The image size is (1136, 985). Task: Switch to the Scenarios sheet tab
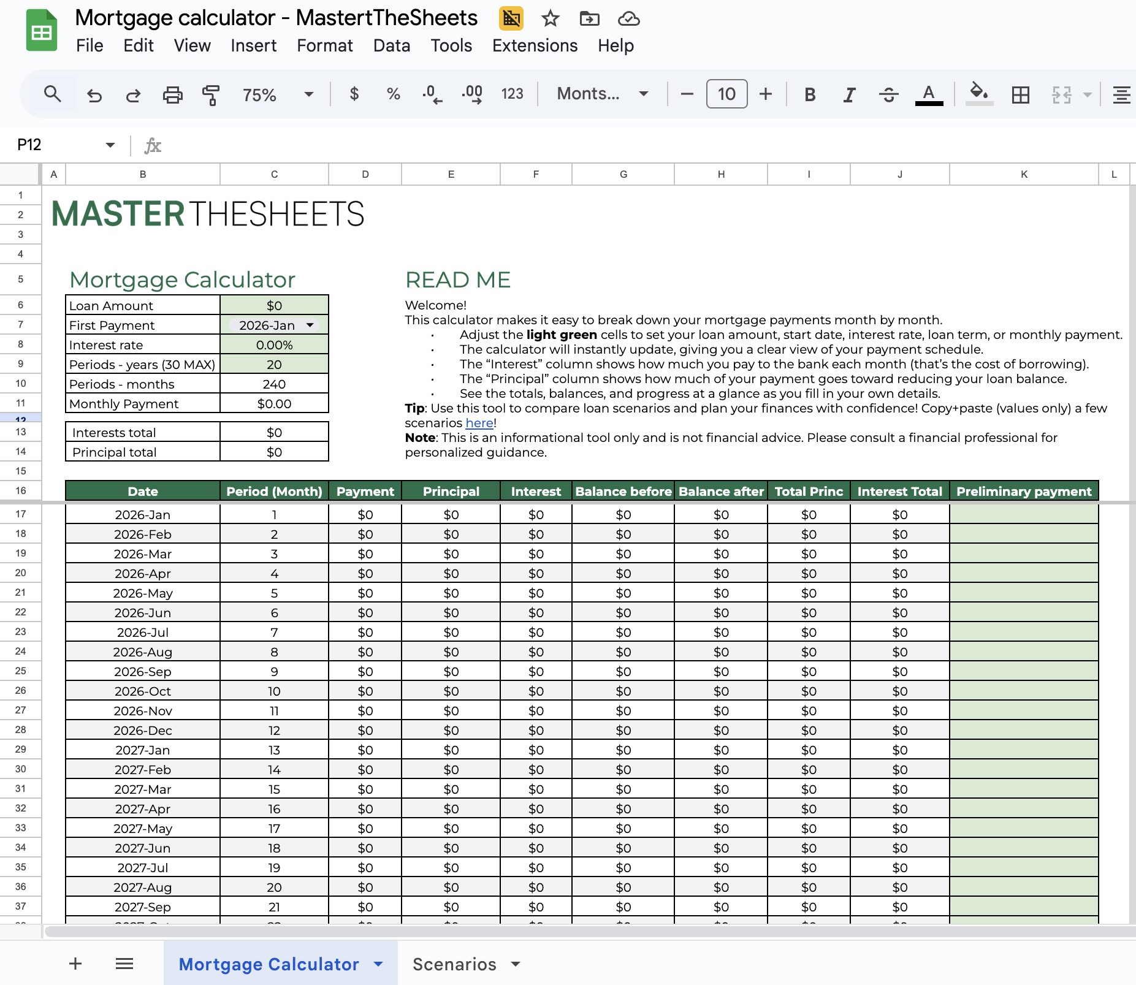pyautogui.click(x=454, y=964)
